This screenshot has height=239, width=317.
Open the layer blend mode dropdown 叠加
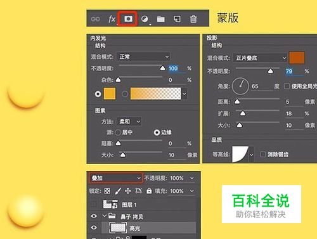tap(115, 178)
